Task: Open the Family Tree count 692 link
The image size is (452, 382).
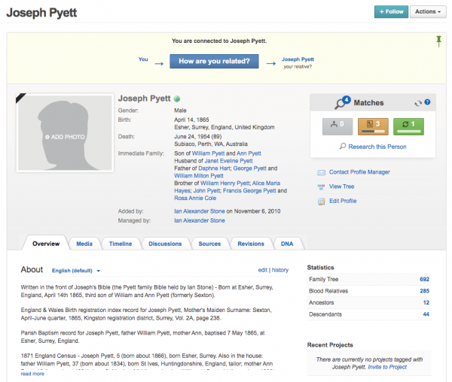Action: click(424, 279)
